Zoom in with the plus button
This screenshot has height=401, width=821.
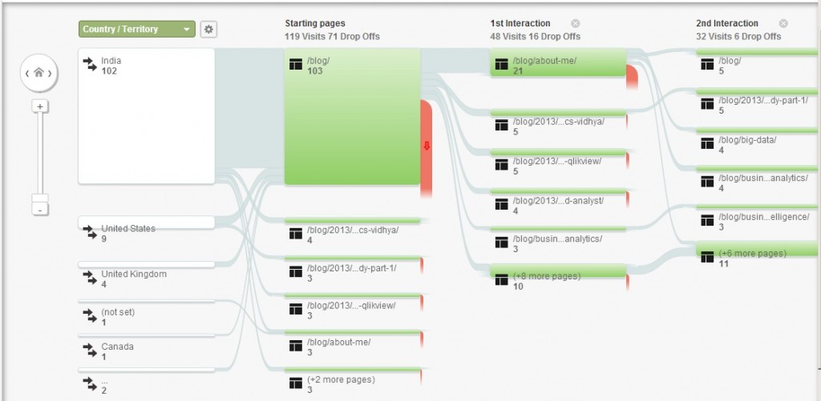point(39,106)
